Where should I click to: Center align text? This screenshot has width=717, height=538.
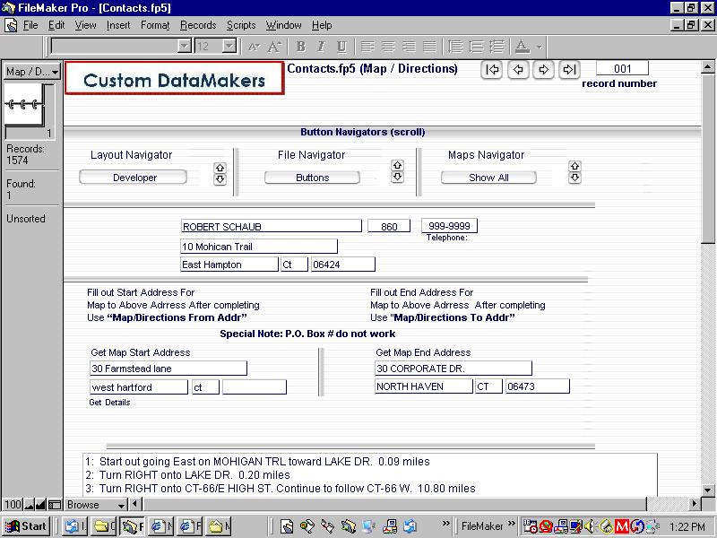point(388,47)
